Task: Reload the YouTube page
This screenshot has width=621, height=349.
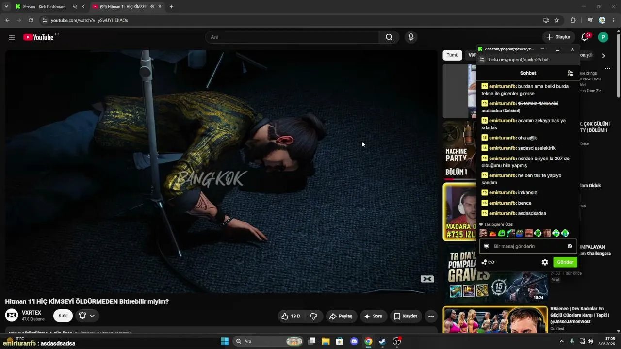Action: (31, 20)
